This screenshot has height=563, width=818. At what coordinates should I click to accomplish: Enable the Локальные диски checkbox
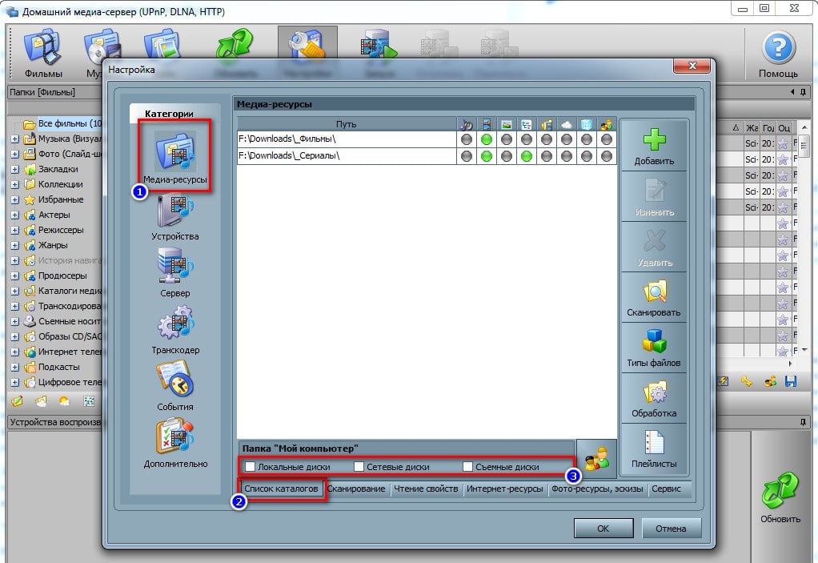[251, 467]
